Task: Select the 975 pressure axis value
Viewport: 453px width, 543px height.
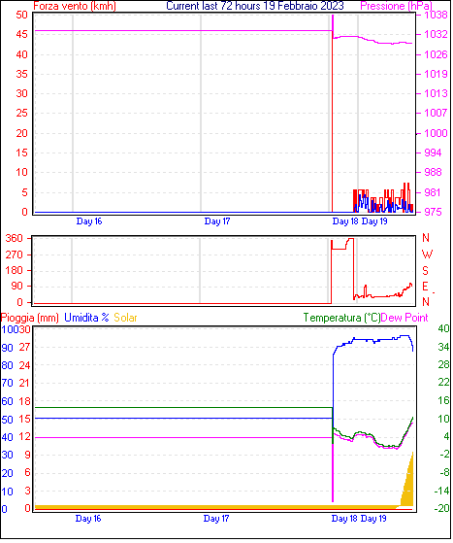Action: 433,212
